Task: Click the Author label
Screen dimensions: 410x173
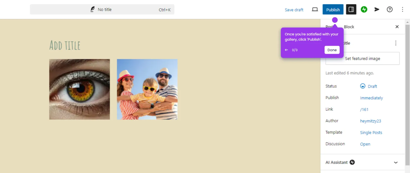Action: (332, 121)
